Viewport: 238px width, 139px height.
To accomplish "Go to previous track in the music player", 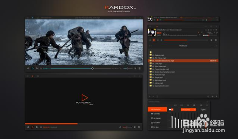I will 150,40.
